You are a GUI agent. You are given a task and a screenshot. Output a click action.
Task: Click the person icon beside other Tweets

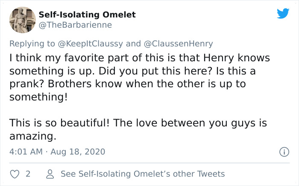coord(50,174)
